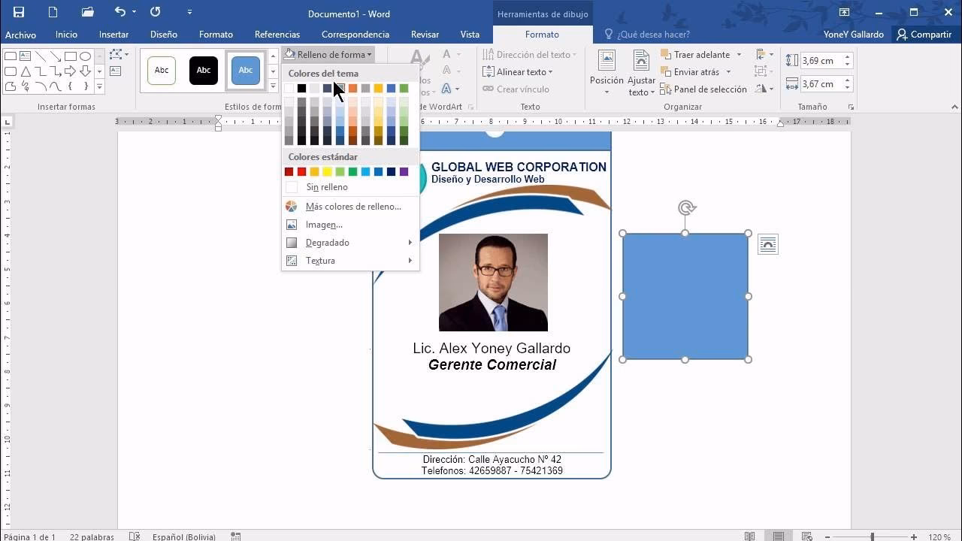The width and height of the screenshot is (962, 541).
Task: Choose Sin relleno option
Action: click(326, 187)
